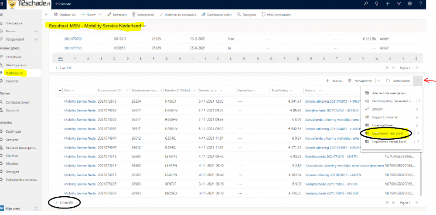This screenshot has width=436, height=215.
Task: Open link Schade uitkering 2021072873 - H186LT
Action: 333,101
